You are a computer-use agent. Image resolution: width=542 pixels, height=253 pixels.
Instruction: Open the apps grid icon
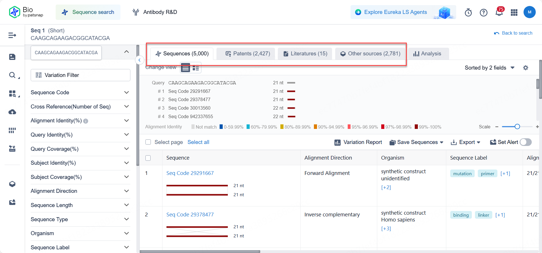click(514, 12)
